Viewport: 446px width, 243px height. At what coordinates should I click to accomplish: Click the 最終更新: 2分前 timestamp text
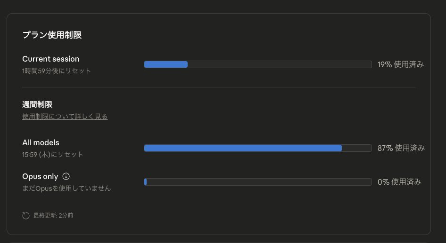[53, 216]
